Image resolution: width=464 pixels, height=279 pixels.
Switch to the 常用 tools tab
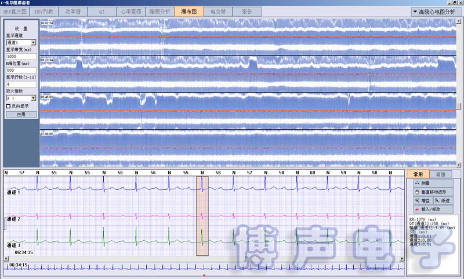point(418,174)
